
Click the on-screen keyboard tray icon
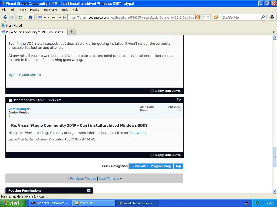[x=247, y=203]
